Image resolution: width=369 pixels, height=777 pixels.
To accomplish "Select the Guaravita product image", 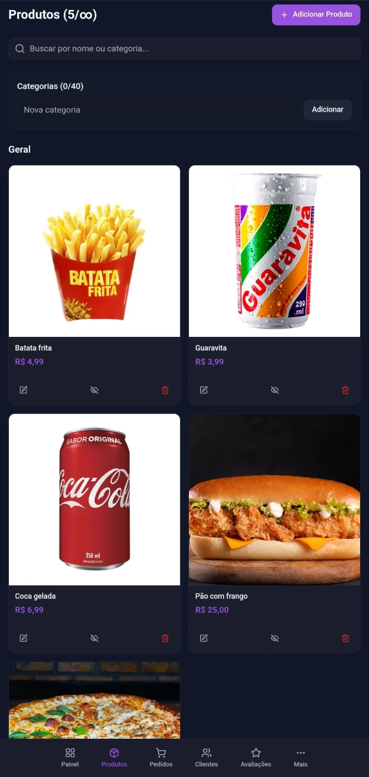I will click(275, 251).
